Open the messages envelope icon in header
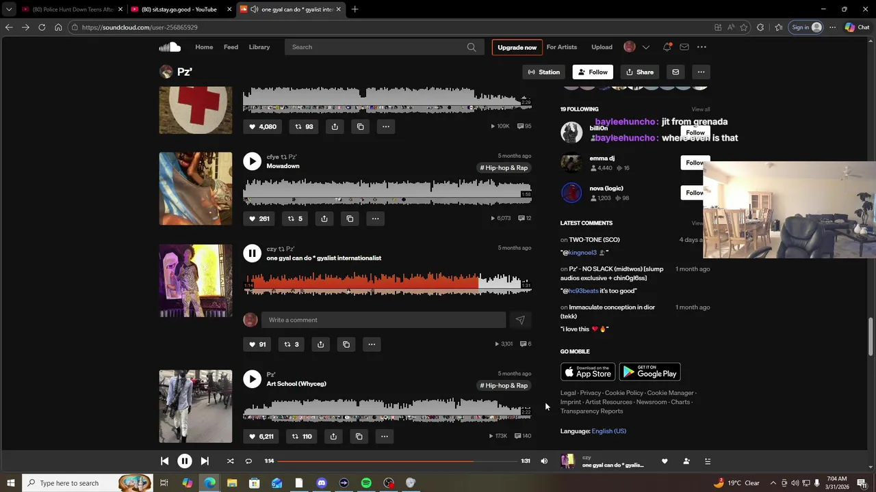This screenshot has width=876, height=492. (684, 47)
